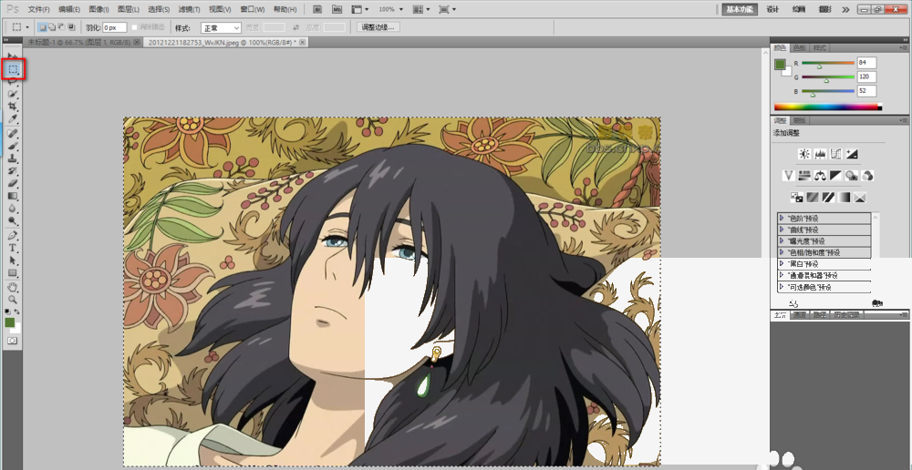
Task: Launch Mini Bridge with Mb icon
Action: pos(337,10)
